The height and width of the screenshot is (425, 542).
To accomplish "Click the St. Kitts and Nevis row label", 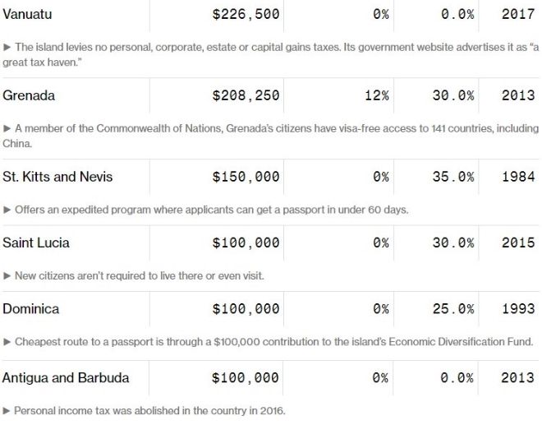I will click(x=57, y=177).
